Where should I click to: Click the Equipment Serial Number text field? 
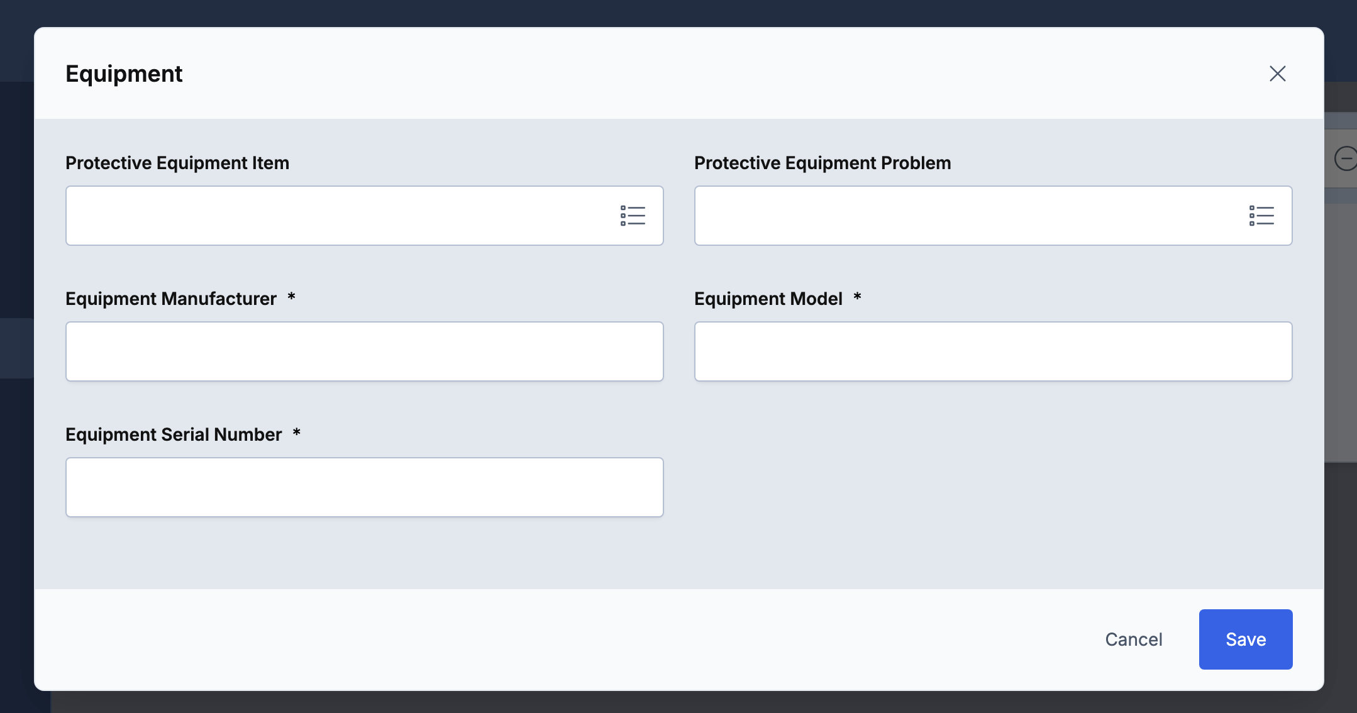364,487
